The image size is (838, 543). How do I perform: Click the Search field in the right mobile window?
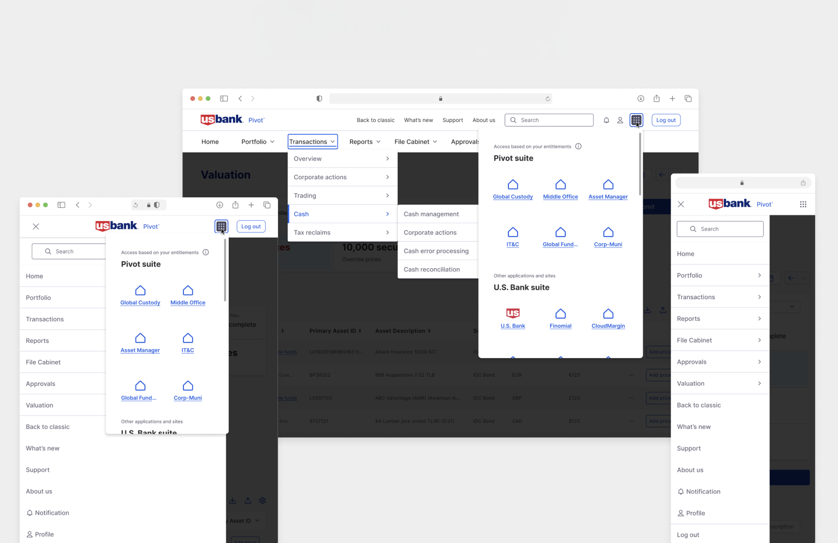[x=720, y=229]
